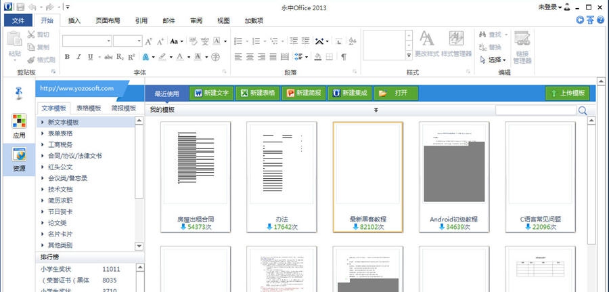Click the search magnifier icon
Image resolution: width=609 pixels, height=292 pixels.
click(583, 110)
